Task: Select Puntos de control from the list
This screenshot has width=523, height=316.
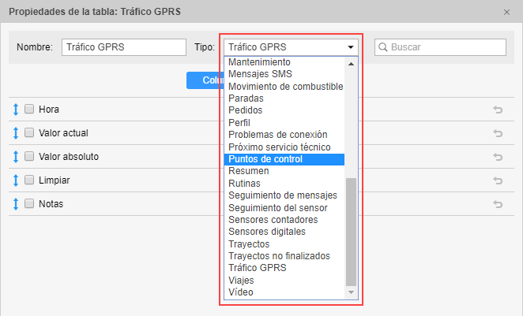Action: pos(265,159)
